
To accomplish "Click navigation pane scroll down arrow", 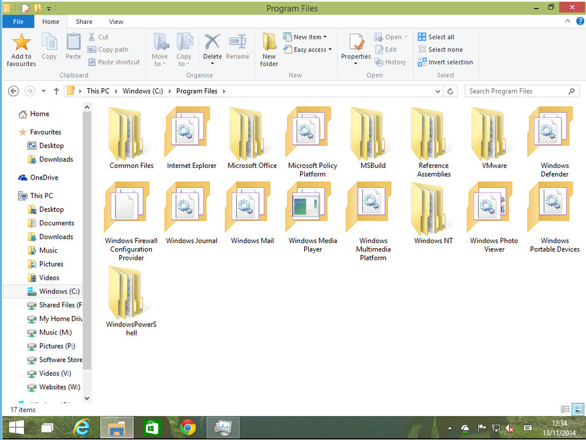I will click(x=87, y=398).
